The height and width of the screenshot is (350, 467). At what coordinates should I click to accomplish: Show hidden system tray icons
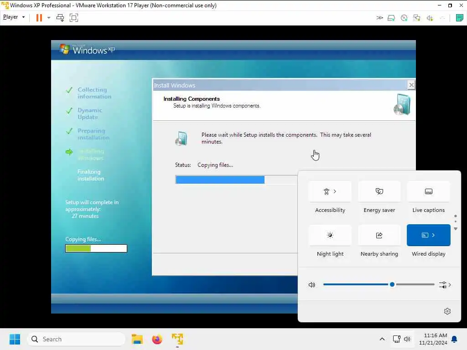pyautogui.click(x=382, y=339)
